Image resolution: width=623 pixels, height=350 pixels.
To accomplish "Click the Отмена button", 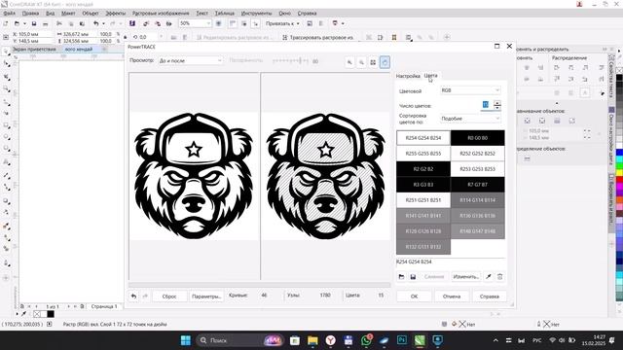I will pyautogui.click(x=452, y=297).
